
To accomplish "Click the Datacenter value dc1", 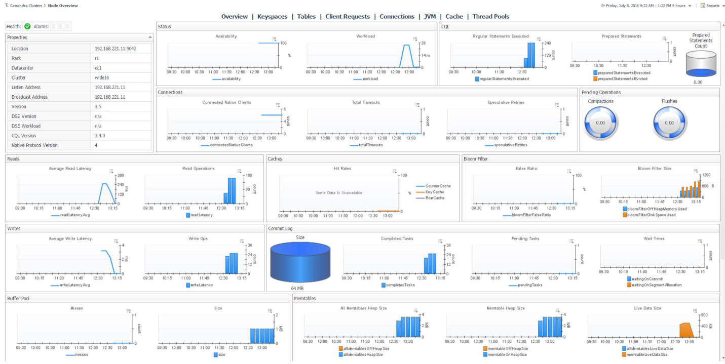I will coord(98,68).
